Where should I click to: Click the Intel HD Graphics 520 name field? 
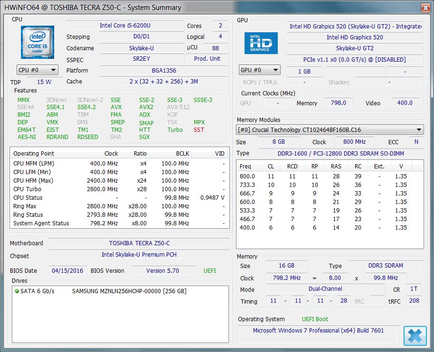pos(355,37)
